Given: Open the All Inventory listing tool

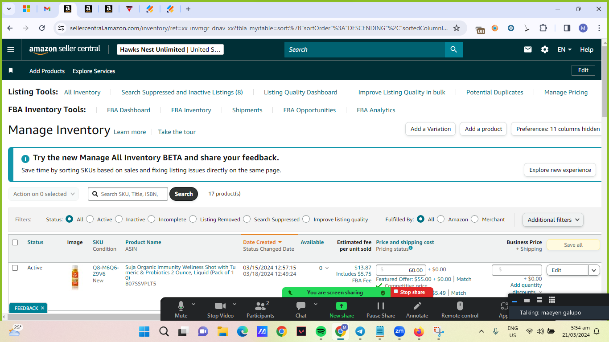Looking at the screenshot, I should tap(82, 92).
